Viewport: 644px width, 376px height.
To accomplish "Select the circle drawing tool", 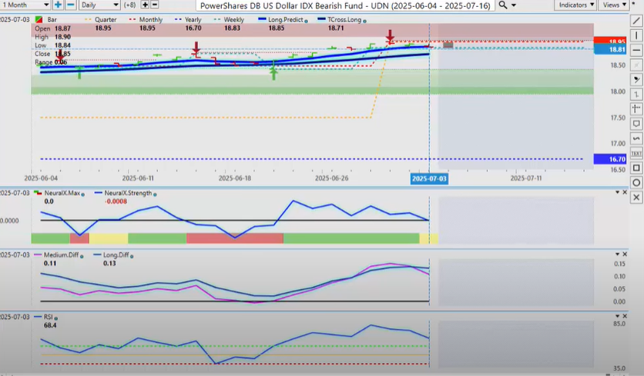I will pyautogui.click(x=636, y=182).
